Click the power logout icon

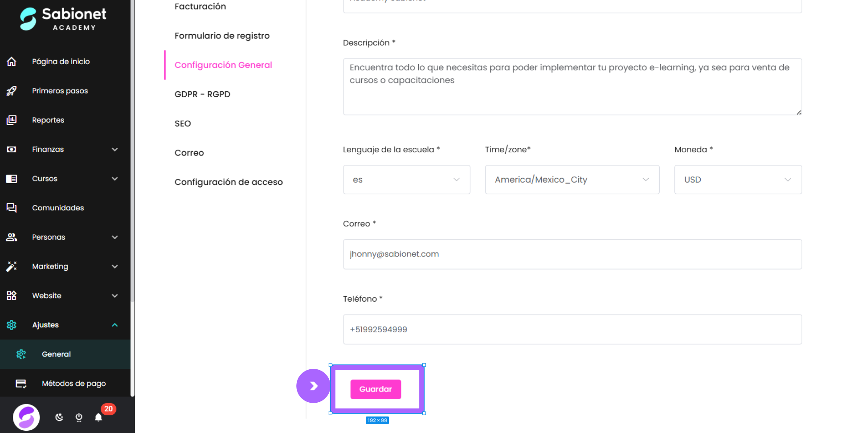click(x=79, y=417)
